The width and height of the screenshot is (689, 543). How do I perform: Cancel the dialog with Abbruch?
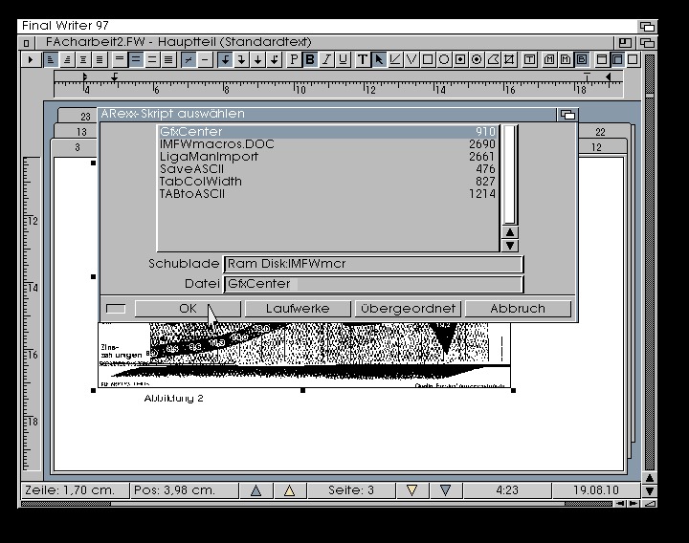click(518, 309)
